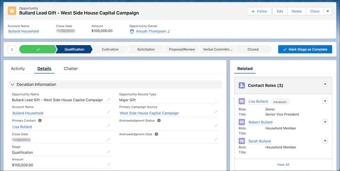Viewport: 340px width, 171px height.
Task: Select the Verbal Commitment stage in path
Action: 218,49
